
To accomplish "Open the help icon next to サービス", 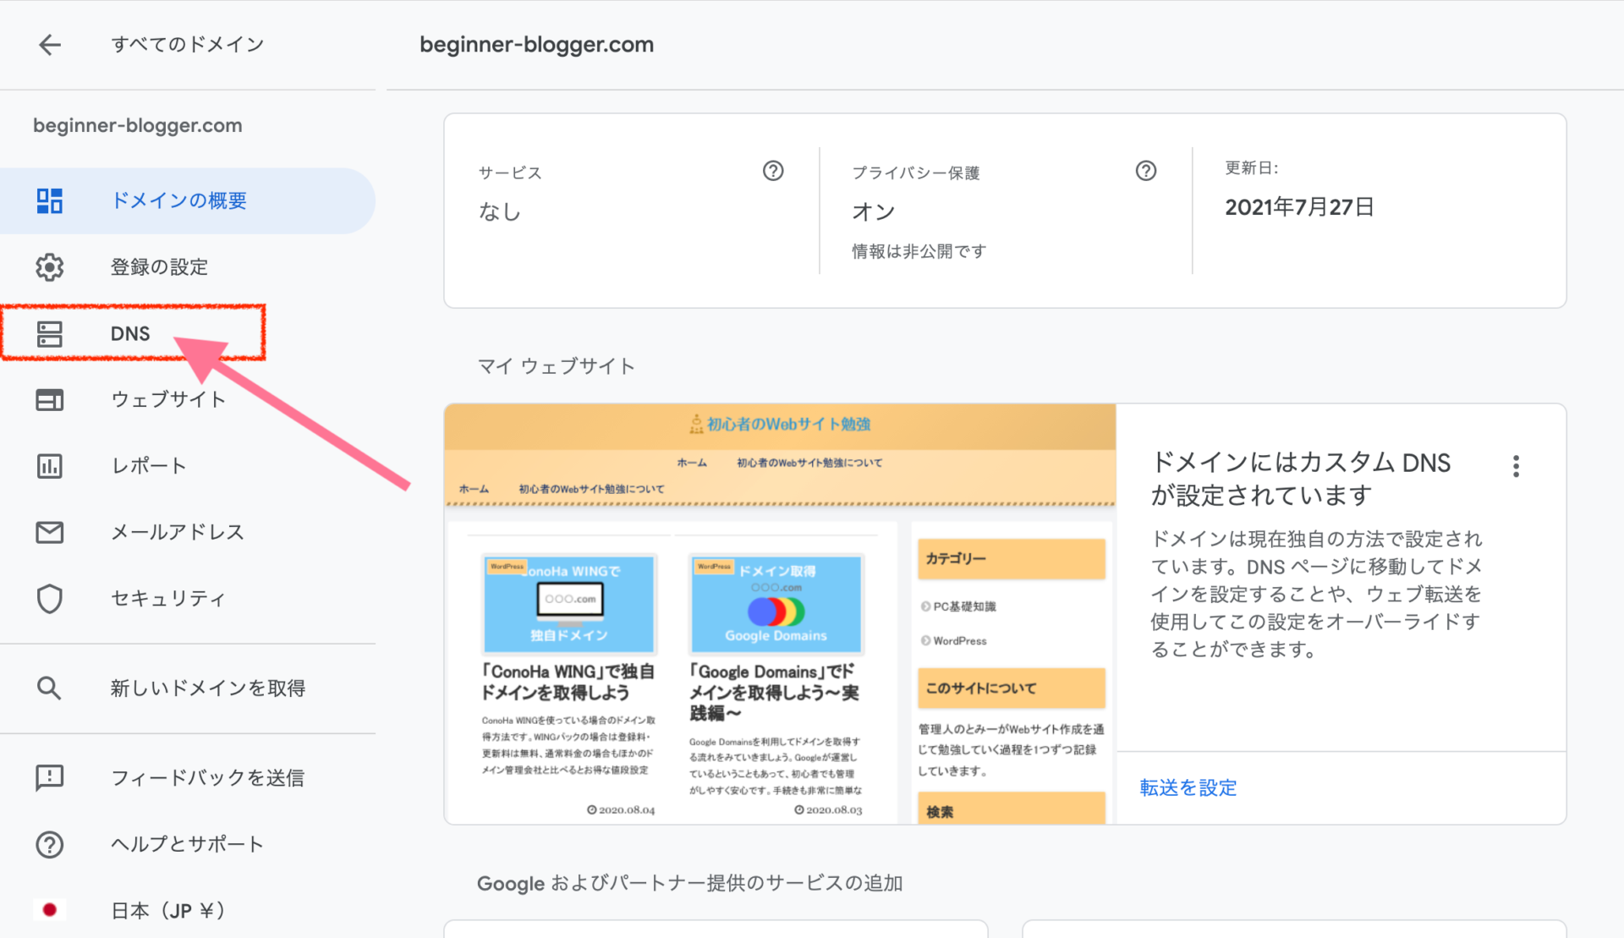I will pos(773,171).
